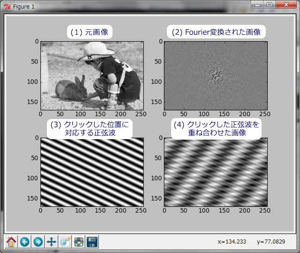Click the diagonal sine wave stripes plot
Image resolution: width=300 pixels, height=253 pixels.
click(92, 172)
